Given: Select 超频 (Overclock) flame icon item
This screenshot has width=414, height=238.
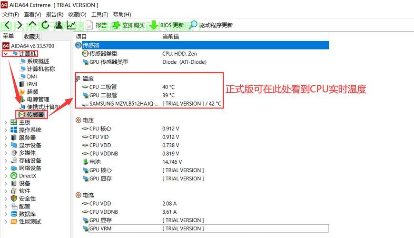Looking at the screenshot, I should coord(32,92).
